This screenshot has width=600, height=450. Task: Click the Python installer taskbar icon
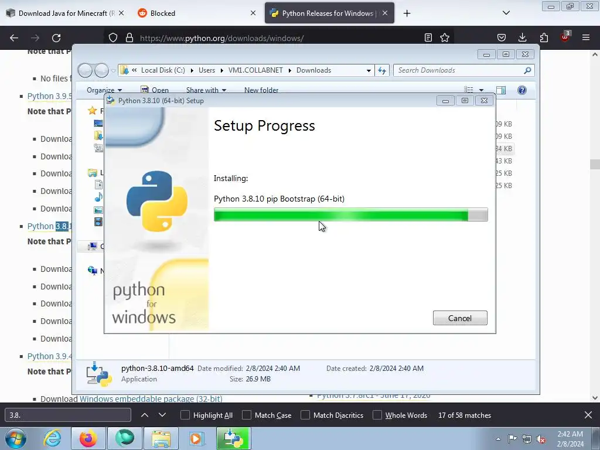(234, 438)
